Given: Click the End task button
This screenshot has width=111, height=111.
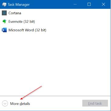Looking at the screenshot, I should (x=95, y=103).
